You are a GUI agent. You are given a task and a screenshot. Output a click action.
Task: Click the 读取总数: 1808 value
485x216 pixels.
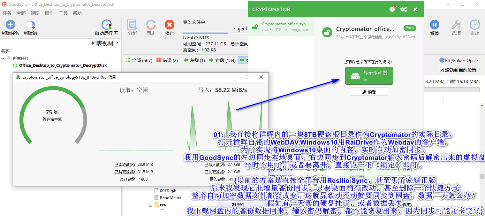(x=133, y=179)
